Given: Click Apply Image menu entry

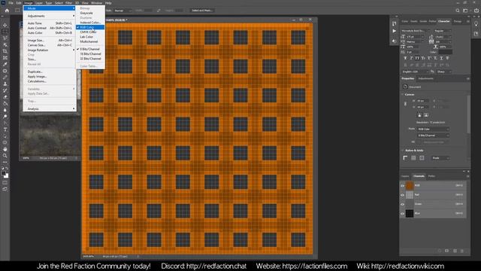Looking at the screenshot, I should [x=49, y=77].
